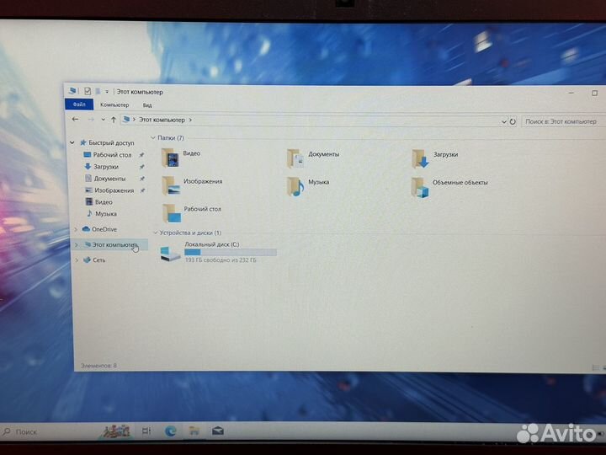Click the Explorer window icon in title bar
Screen dimensions: 606x455
pos(72,90)
